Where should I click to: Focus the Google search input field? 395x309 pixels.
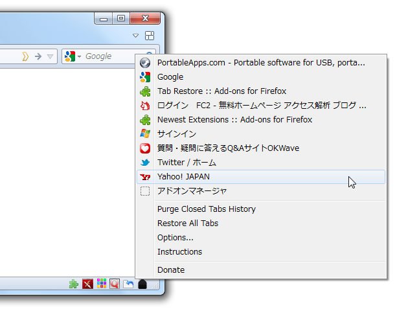(x=110, y=56)
